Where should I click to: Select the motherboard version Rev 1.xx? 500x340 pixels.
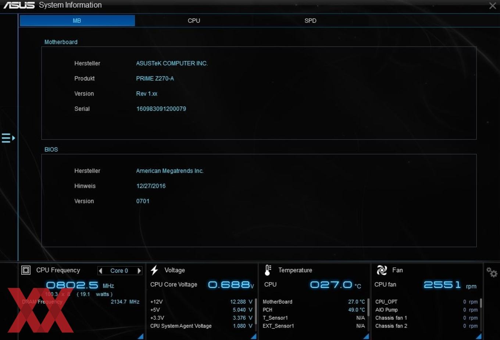147,94
